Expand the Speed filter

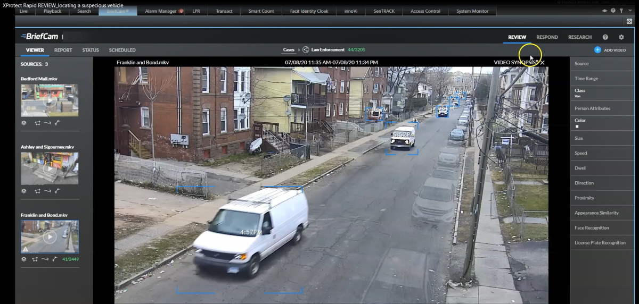click(602, 153)
